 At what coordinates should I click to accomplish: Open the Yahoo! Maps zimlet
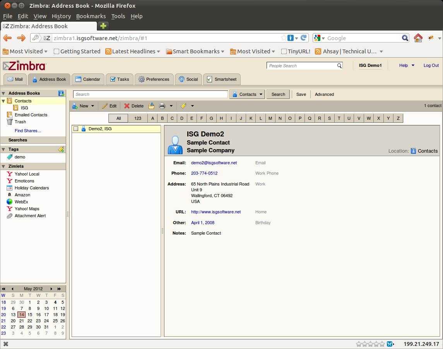pos(27,209)
